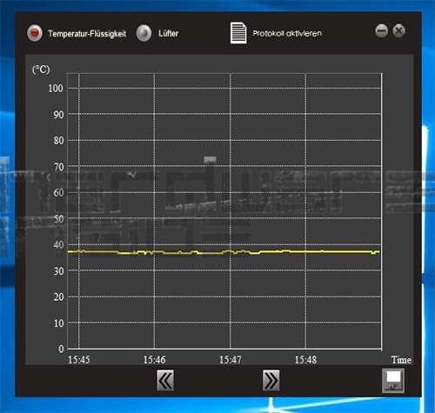Advance the timeline with the right double-arrow
The width and height of the screenshot is (435, 413).
[271, 380]
